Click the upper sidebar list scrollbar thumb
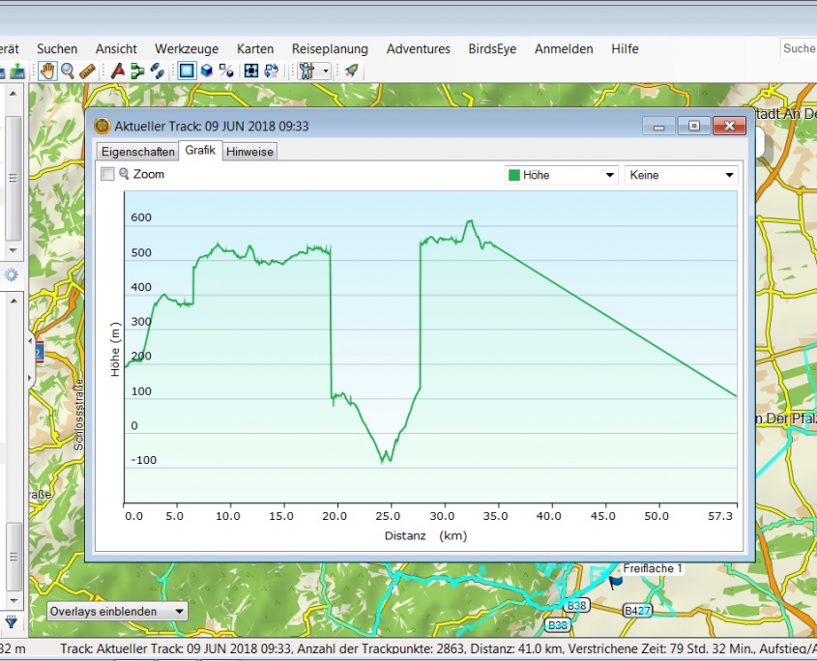 point(14,178)
